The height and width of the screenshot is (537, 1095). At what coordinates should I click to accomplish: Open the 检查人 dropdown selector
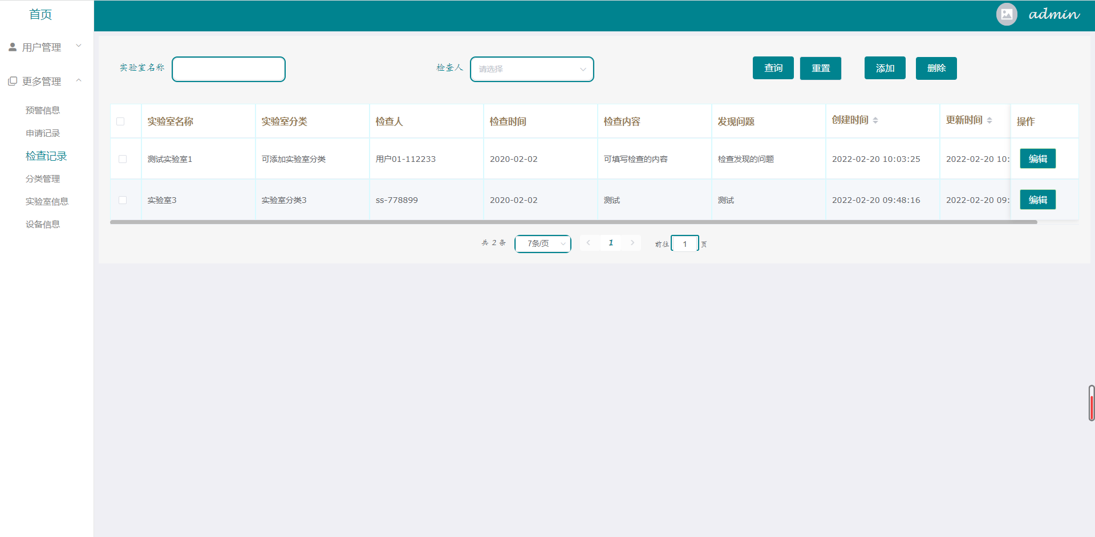click(532, 69)
